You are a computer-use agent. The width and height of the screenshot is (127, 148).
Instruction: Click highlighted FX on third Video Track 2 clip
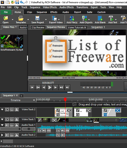click(105, 115)
